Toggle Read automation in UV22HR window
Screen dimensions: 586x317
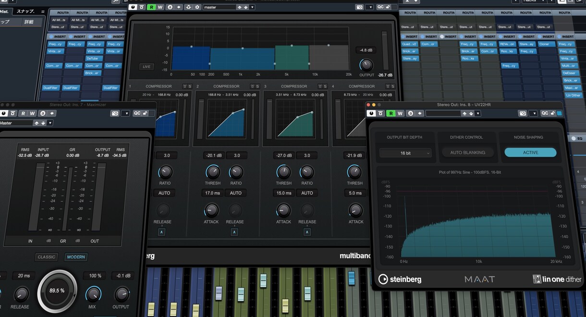[x=391, y=113]
